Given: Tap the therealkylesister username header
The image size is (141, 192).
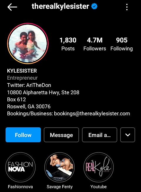Looking at the screenshot, I should 60,6.
